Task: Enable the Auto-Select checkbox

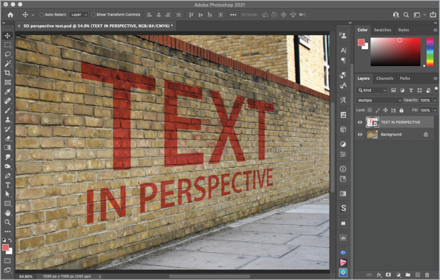Action: point(42,15)
